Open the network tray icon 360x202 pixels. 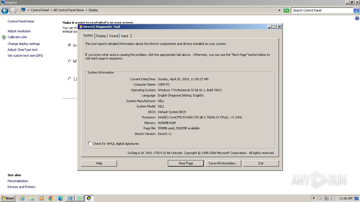(x=327, y=198)
